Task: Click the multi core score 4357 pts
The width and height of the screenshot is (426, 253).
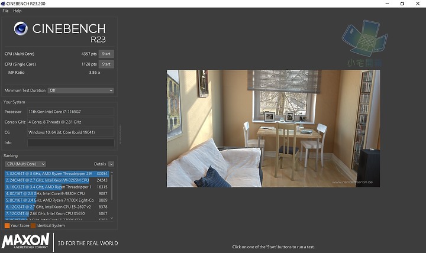Action: pos(89,54)
